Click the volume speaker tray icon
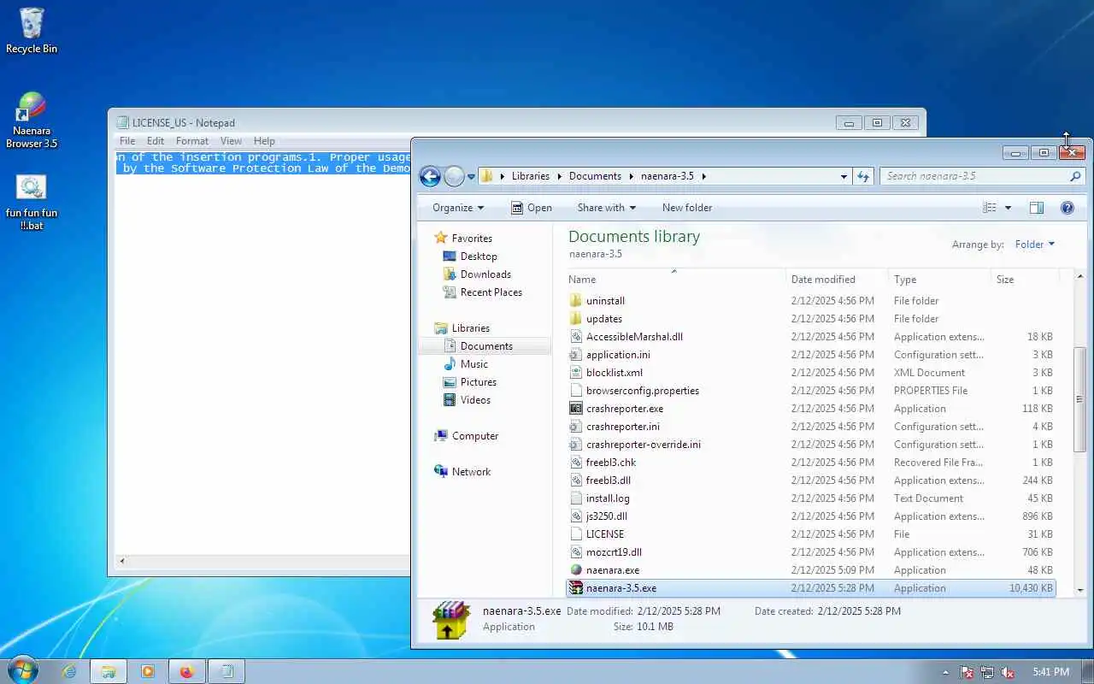The image size is (1094, 684). (1008, 673)
